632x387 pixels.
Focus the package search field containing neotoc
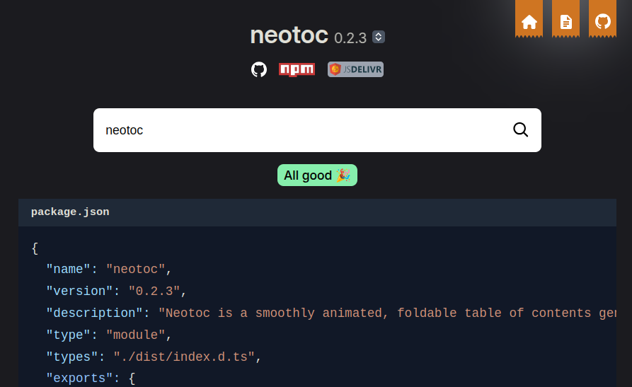pos(317,130)
